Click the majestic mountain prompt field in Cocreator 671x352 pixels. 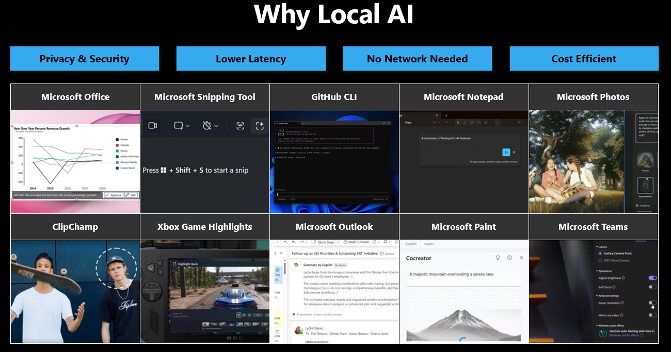click(464, 277)
